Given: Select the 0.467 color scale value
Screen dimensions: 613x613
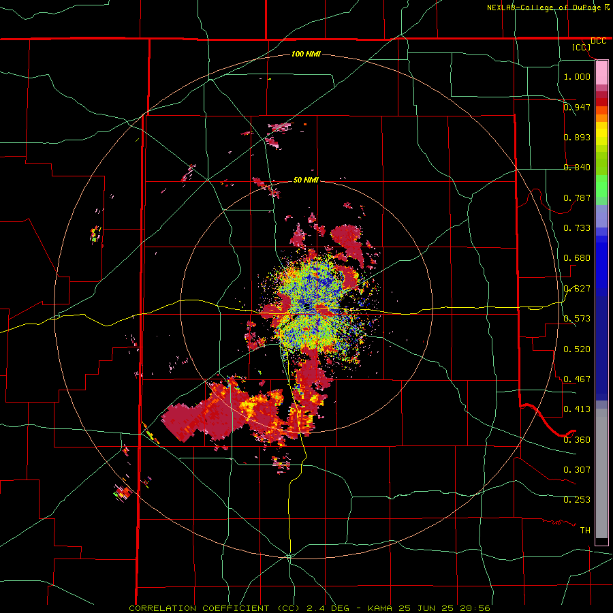Looking at the screenshot, I should 577,379.
